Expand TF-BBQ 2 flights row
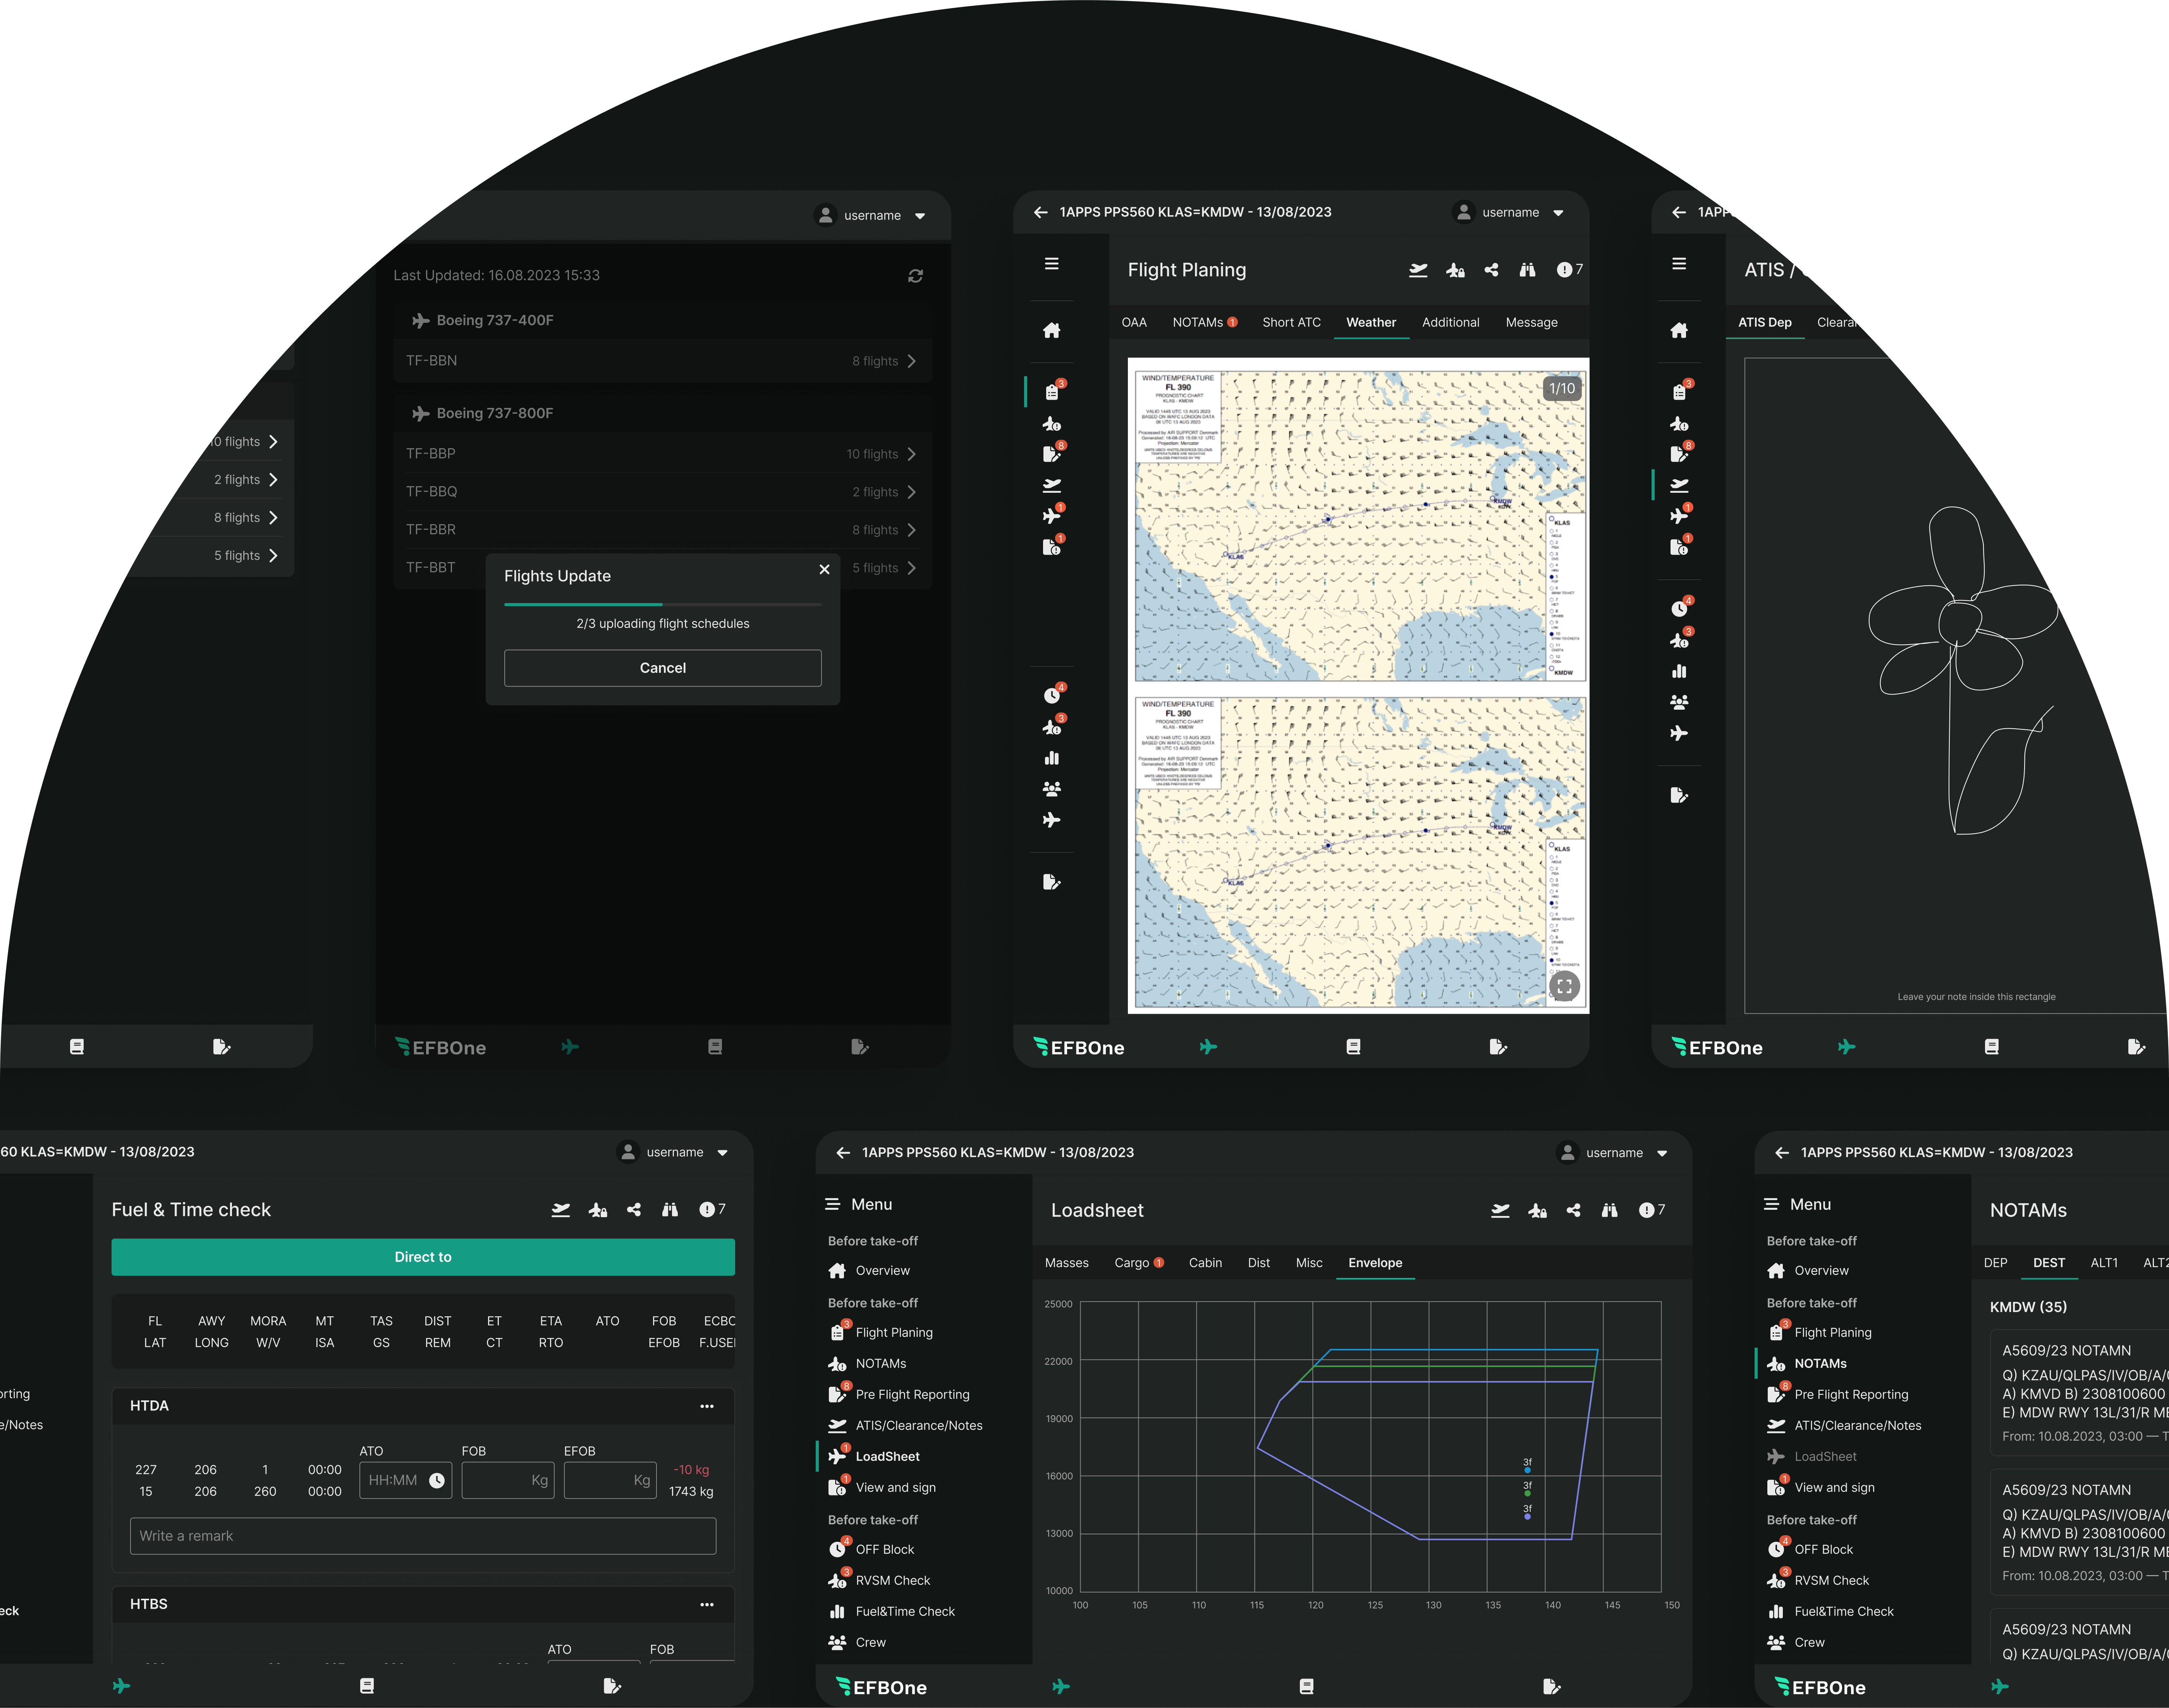This screenshot has height=1708, width=2169. pyautogui.click(x=663, y=492)
